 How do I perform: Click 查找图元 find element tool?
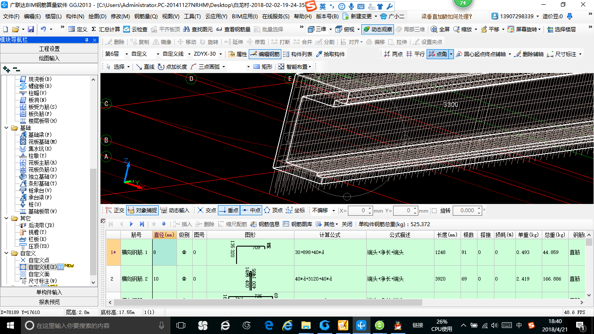(x=198, y=29)
